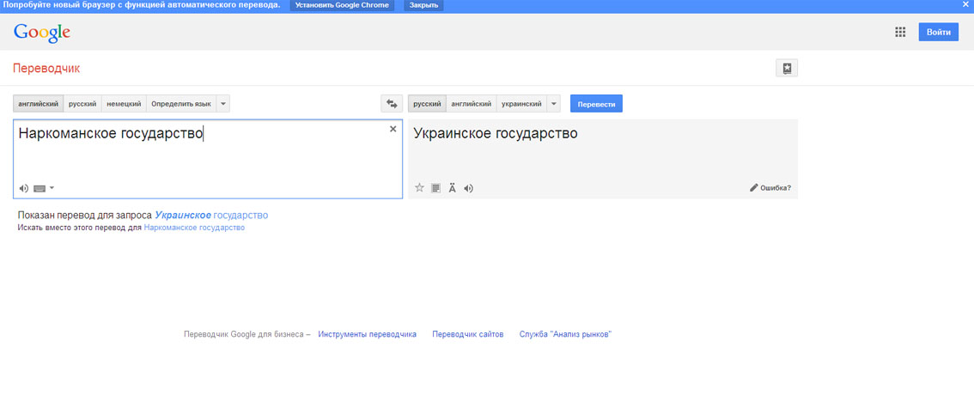Select английский as target language
Image resolution: width=974 pixels, height=402 pixels.
coord(472,104)
